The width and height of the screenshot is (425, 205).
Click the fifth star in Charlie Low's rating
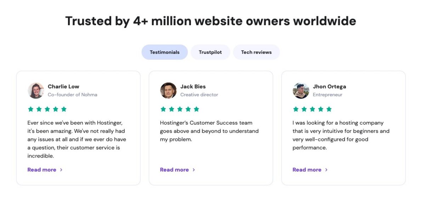[x=64, y=109]
